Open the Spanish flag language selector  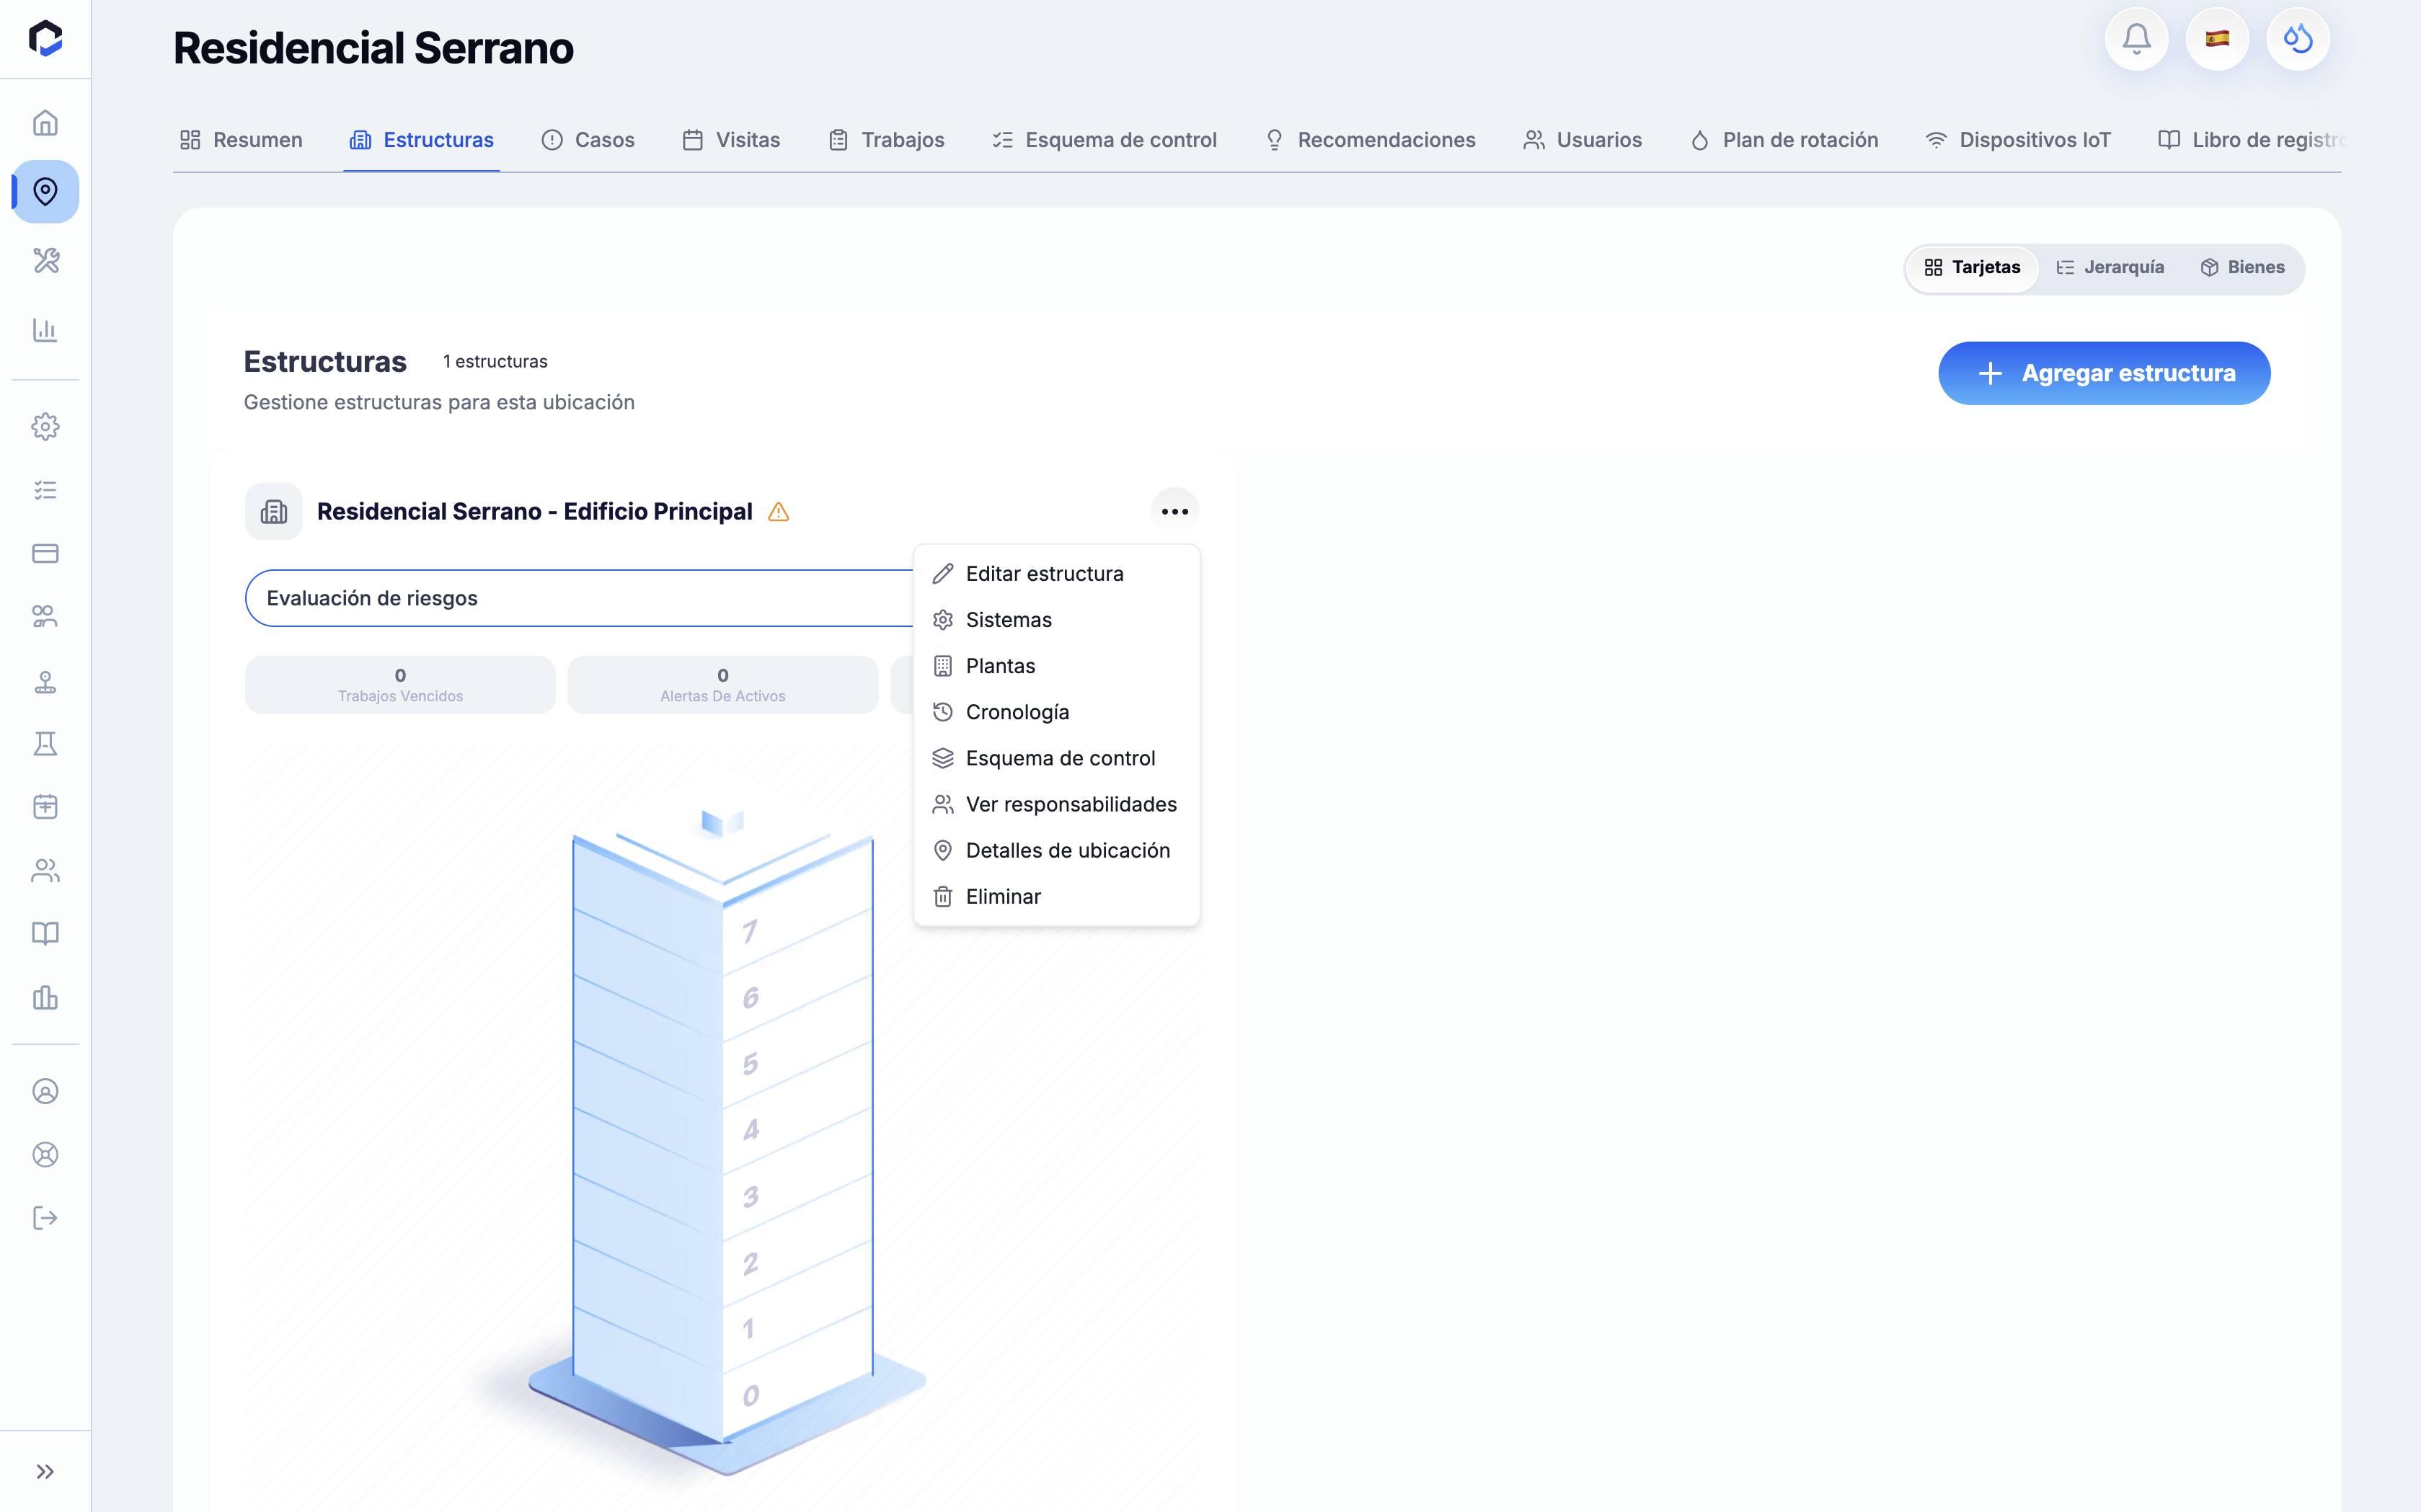pos(2217,39)
